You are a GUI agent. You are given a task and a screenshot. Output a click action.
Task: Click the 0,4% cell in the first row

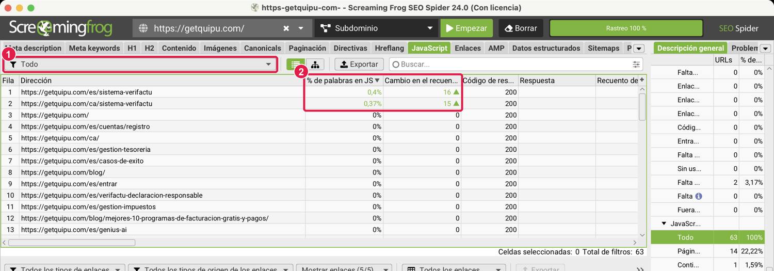[344, 92]
